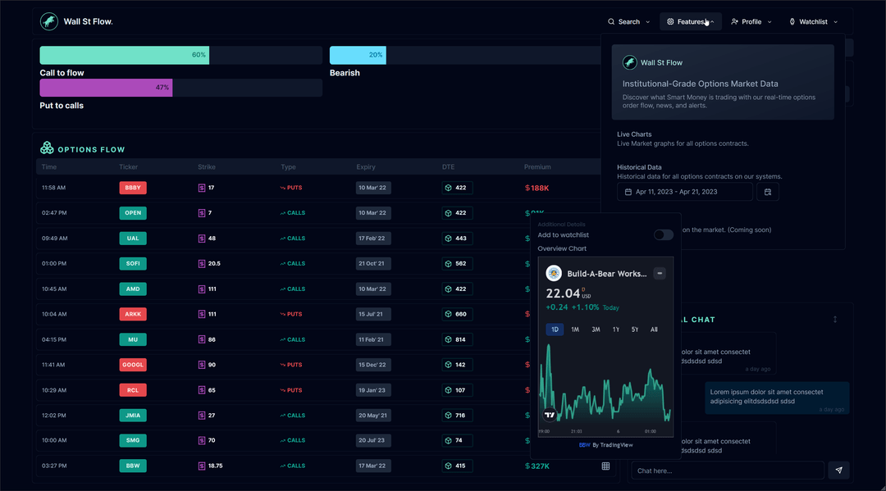Viewport: 886px width, 491px height.
Task: Toggle the Add to watchlist switch
Action: pos(664,234)
